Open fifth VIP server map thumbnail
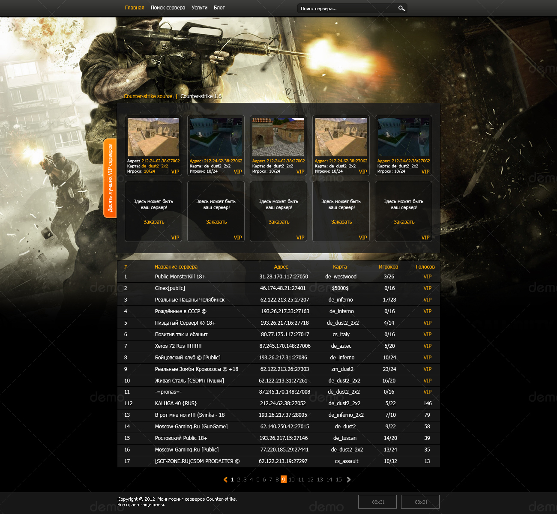Screen dimensions: 557x514 coord(404,137)
